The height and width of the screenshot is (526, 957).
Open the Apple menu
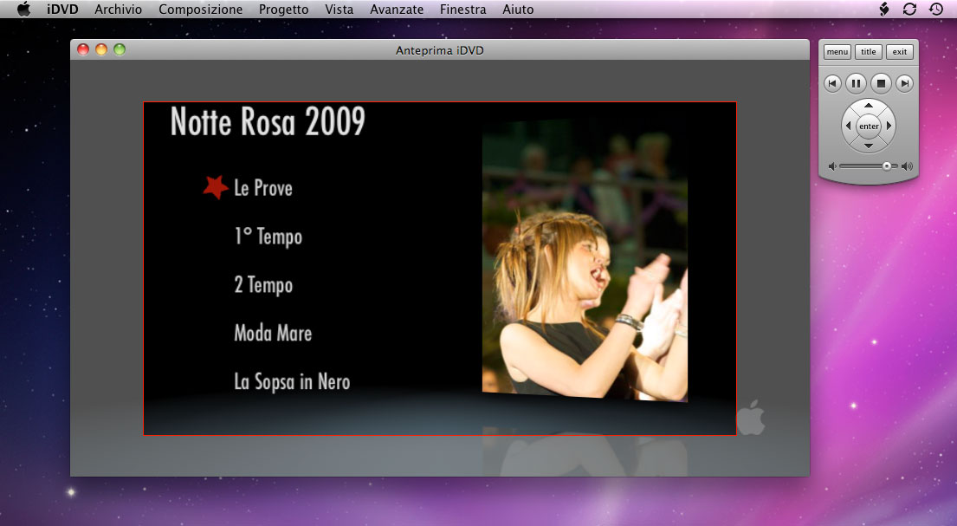pos(23,10)
